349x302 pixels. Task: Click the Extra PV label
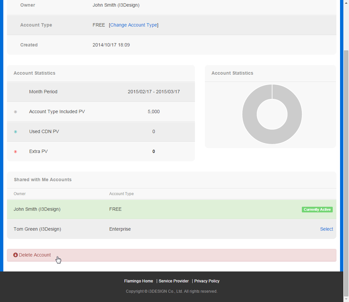click(x=39, y=151)
